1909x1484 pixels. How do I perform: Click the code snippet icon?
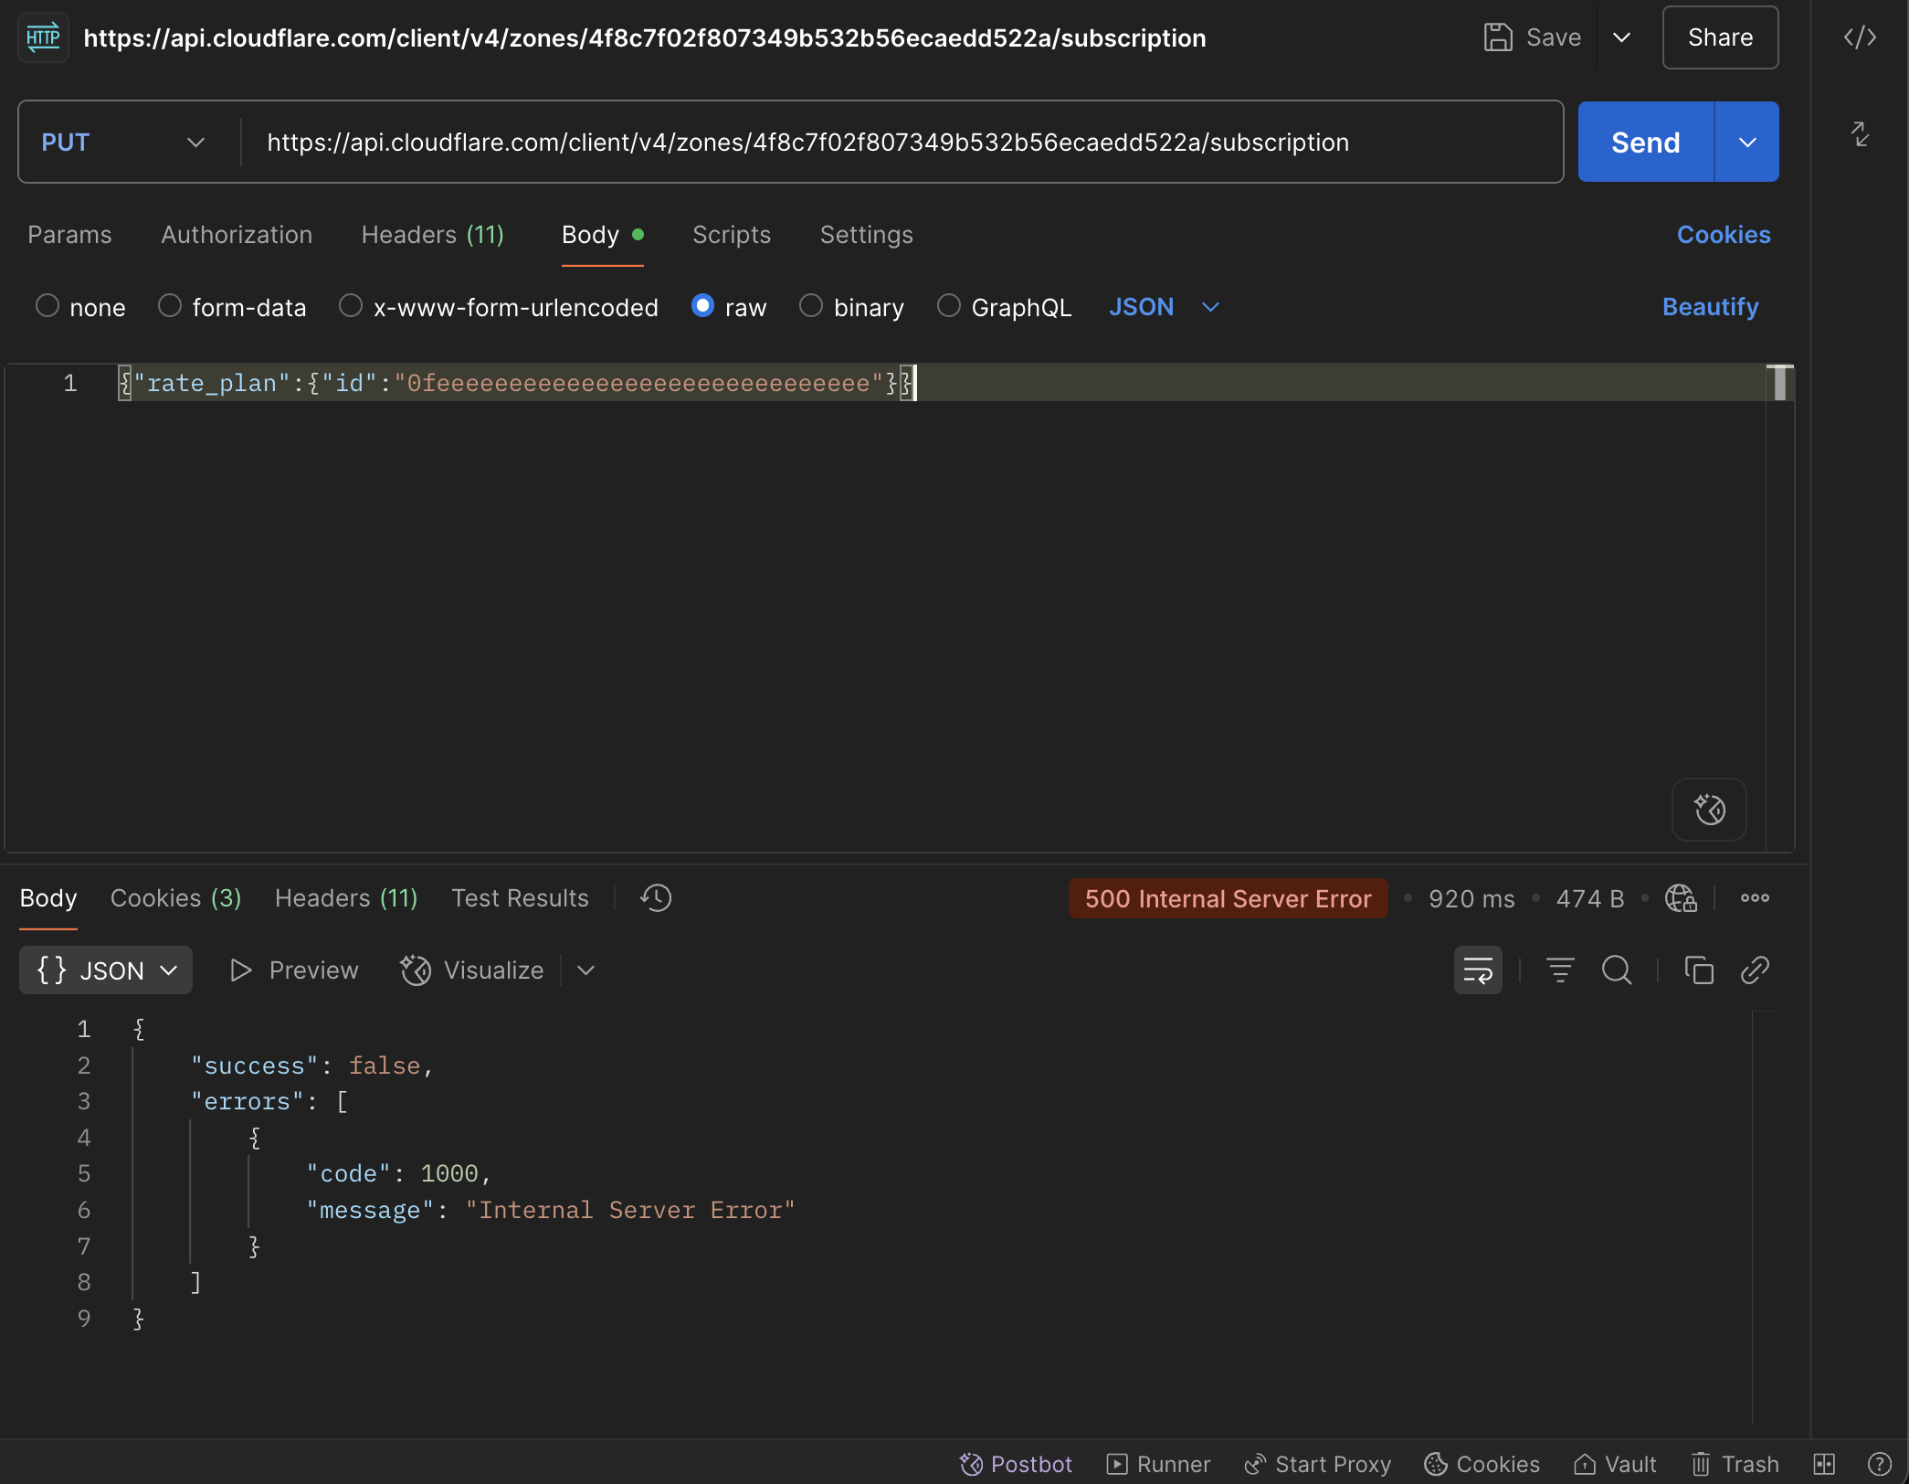[1859, 37]
